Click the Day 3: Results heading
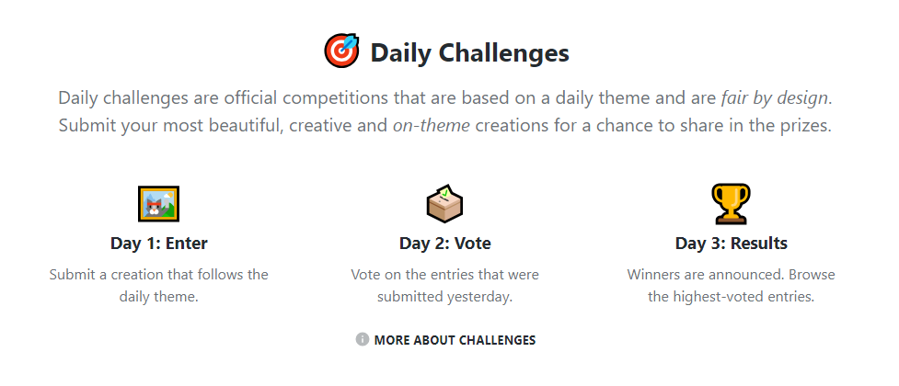This screenshot has width=899, height=386. coord(731,244)
